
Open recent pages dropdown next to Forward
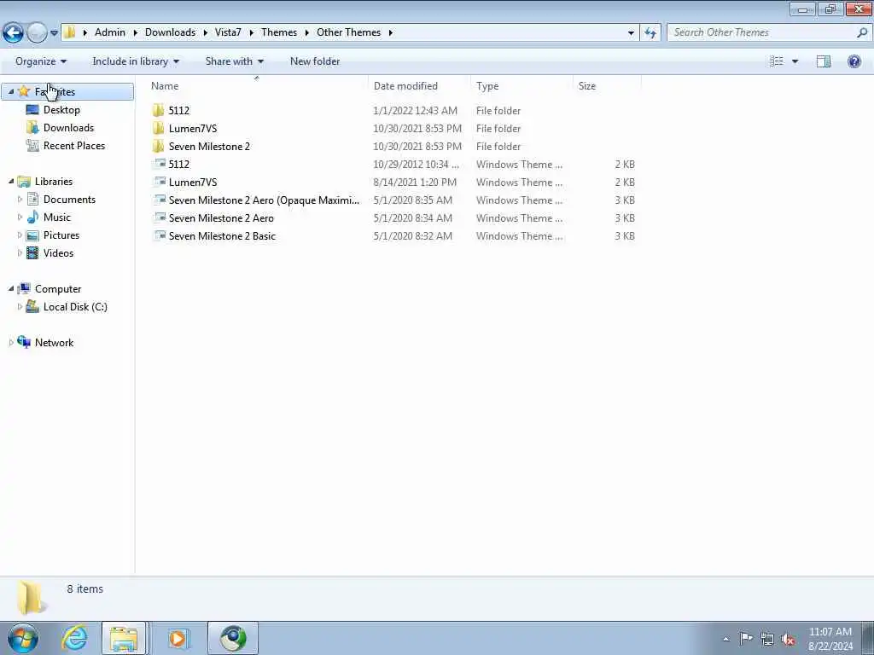click(54, 33)
